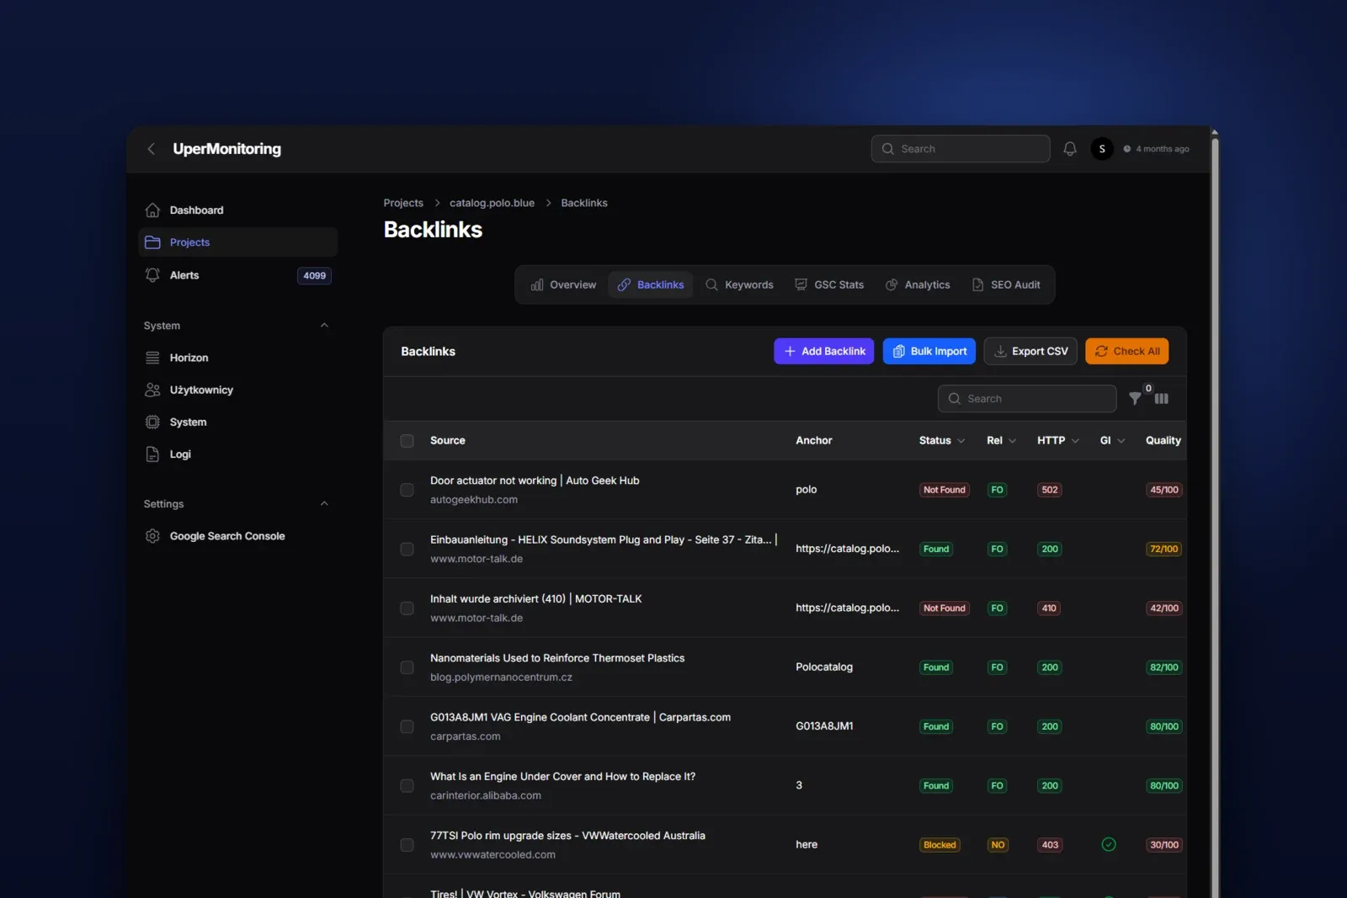Image resolution: width=1347 pixels, height=898 pixels.
Task: Select the Einbauanleitung HELIX row checkbox
Action: (407, 549)
